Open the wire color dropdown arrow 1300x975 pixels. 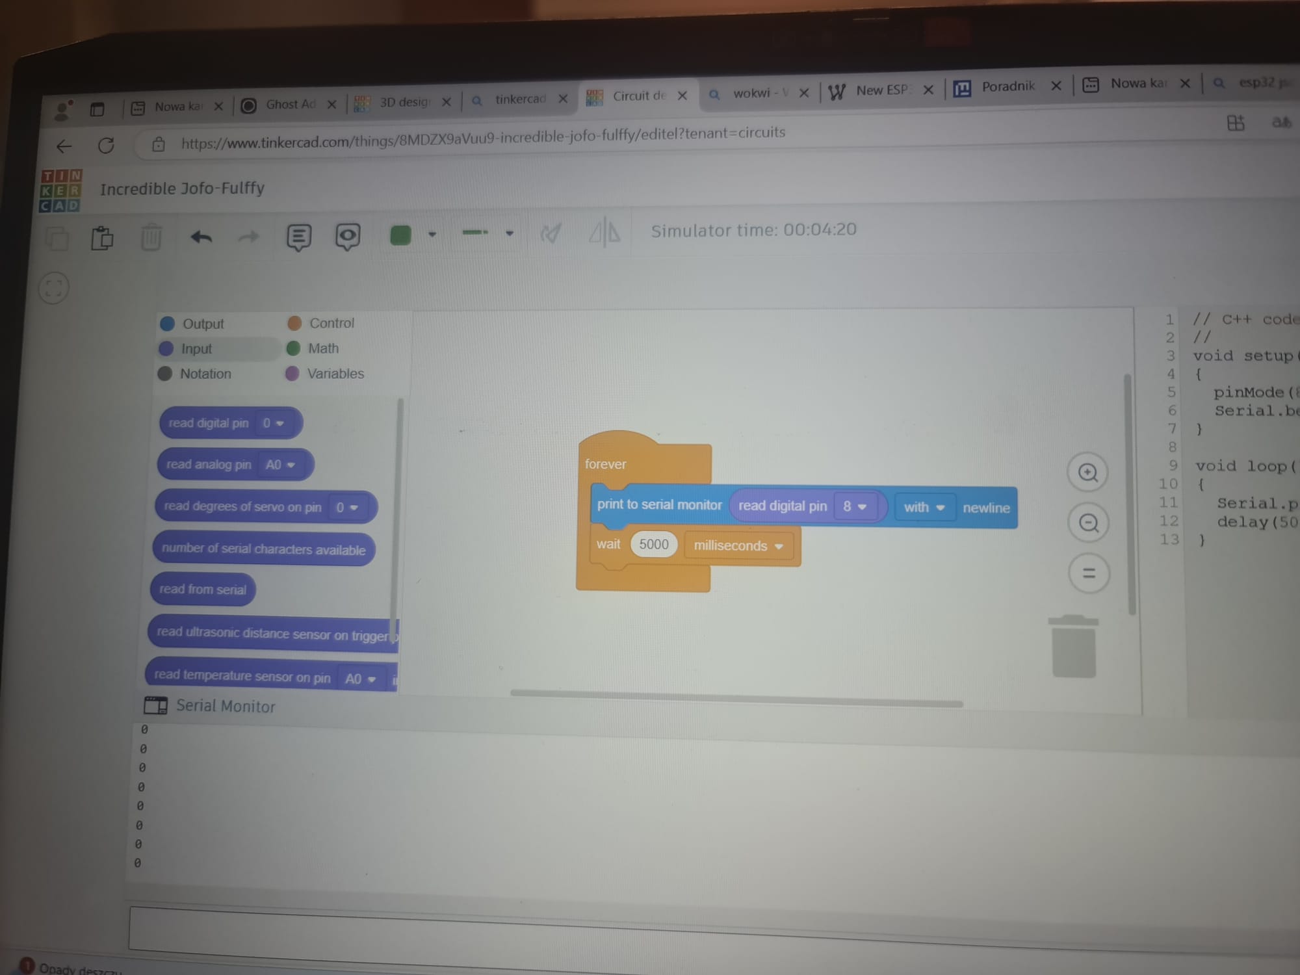432,234
